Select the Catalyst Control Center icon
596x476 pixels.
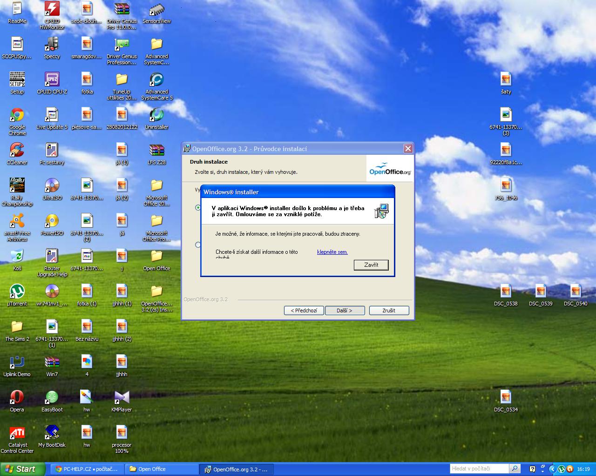pos(17,439)
